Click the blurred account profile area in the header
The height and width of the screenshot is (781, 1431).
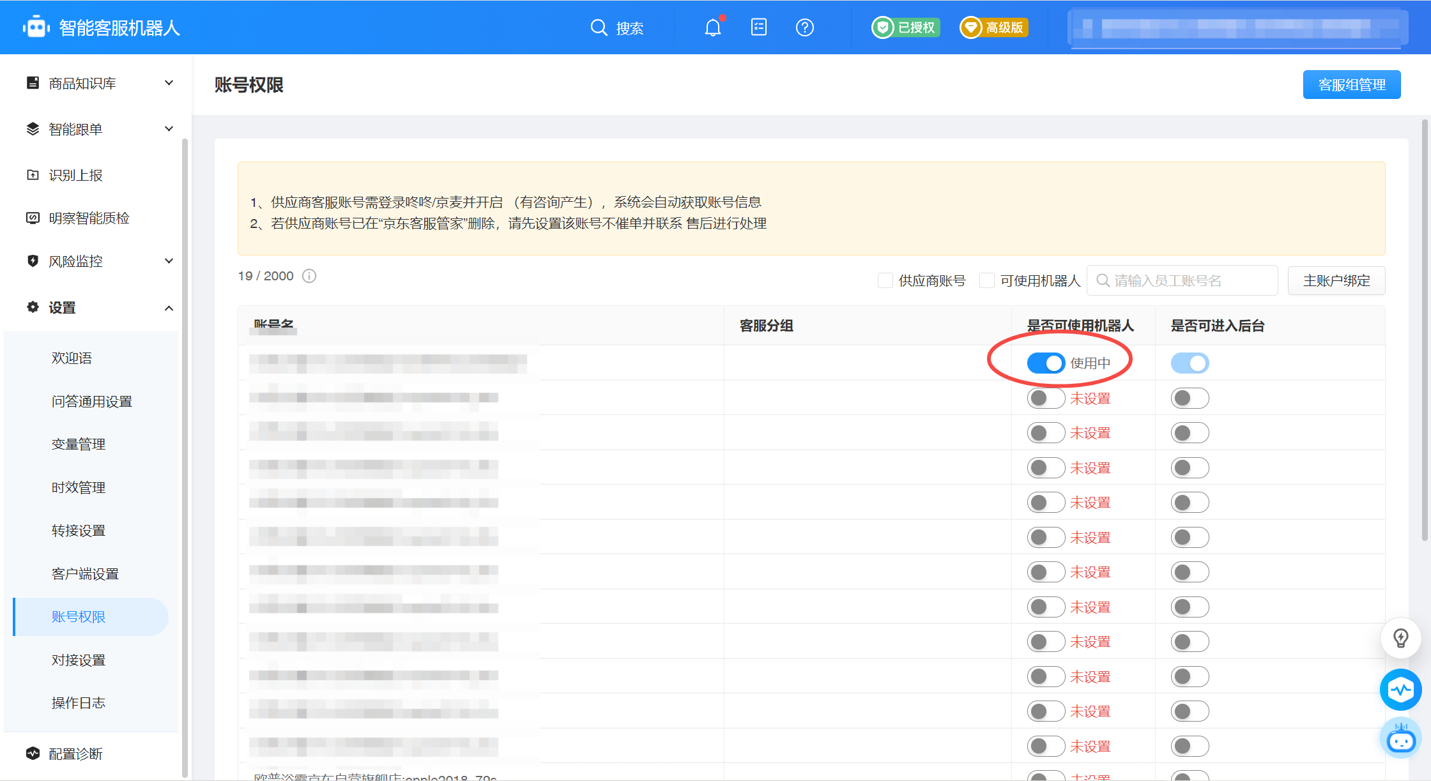tap(1237, 28)
